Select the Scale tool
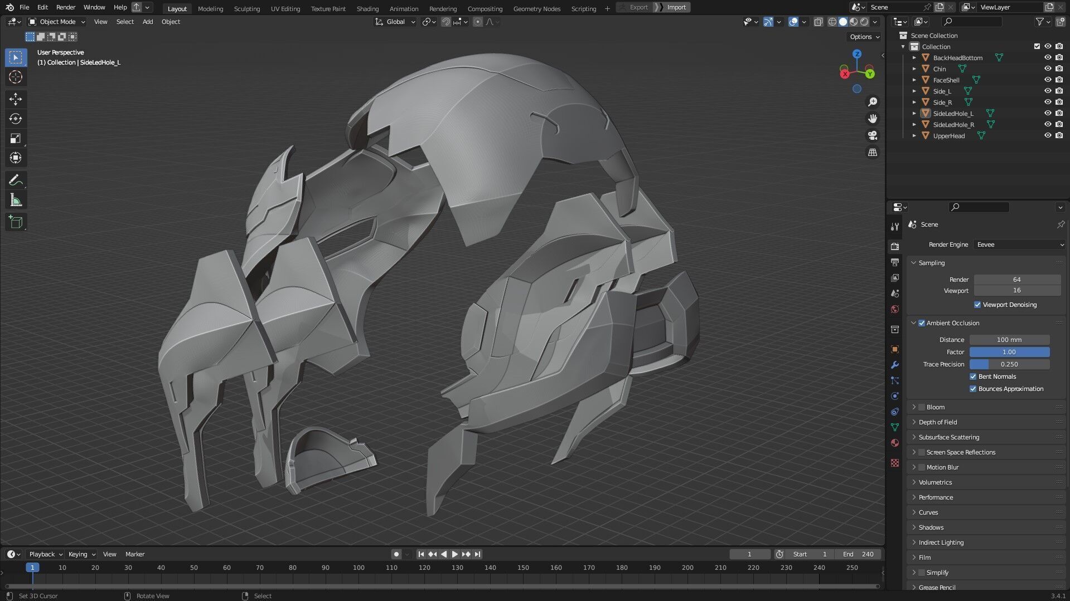1070x601 pixels. (x=16, y=138)
